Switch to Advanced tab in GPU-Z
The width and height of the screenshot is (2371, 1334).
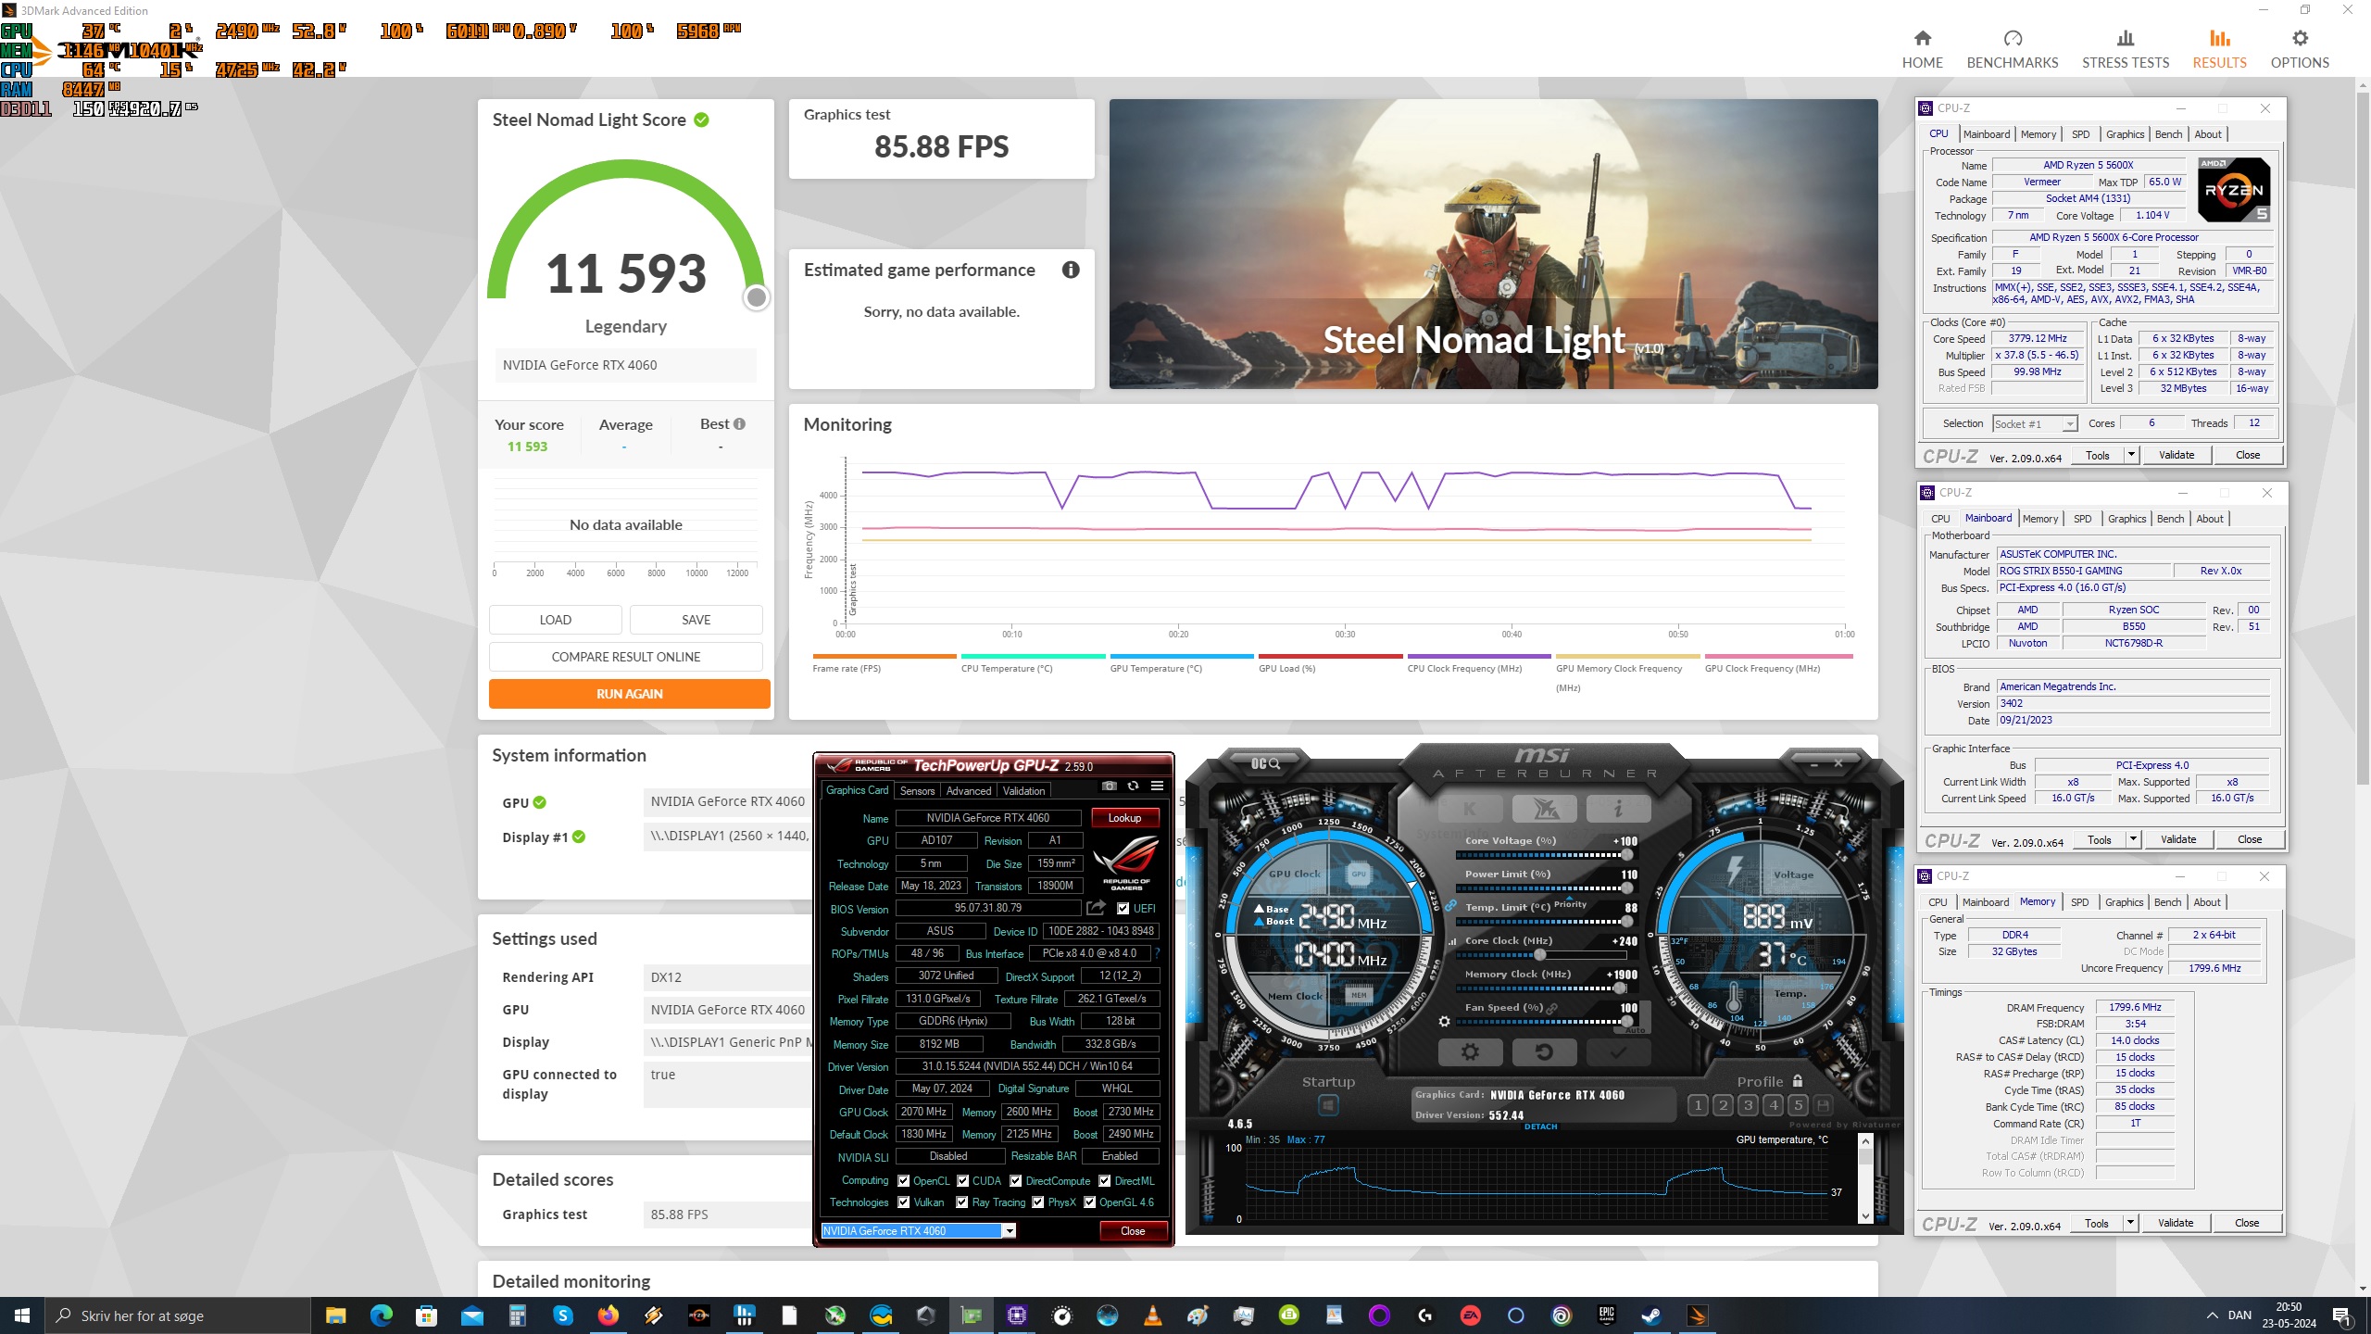pos(969,791)
